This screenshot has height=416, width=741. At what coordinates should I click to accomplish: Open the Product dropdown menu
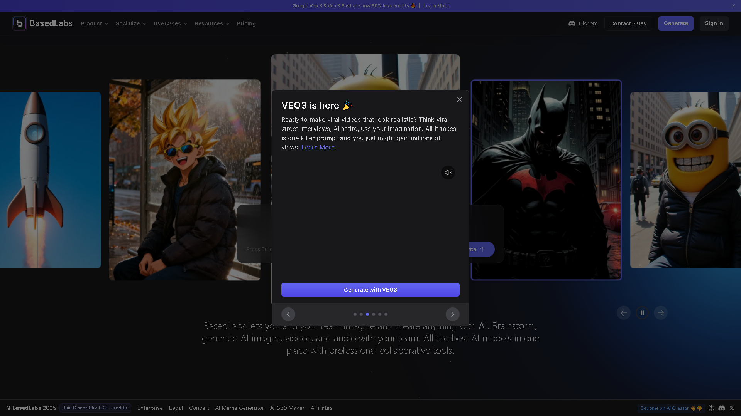pyautogui.click(x=94, y=23)
